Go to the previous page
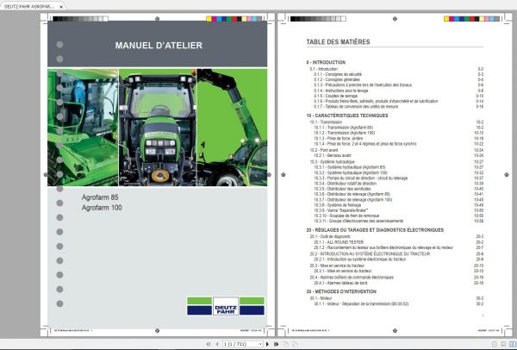517x350 pixels. coord(217,344)
